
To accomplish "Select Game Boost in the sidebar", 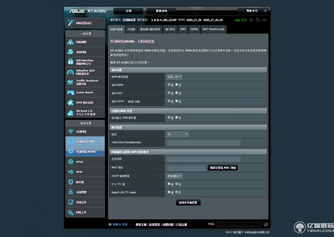I will [84, 92].
